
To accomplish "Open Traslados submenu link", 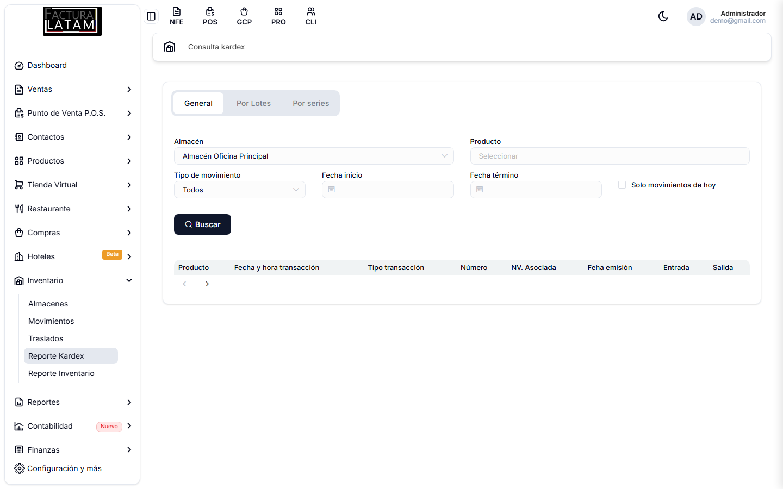I will (71, 338).
